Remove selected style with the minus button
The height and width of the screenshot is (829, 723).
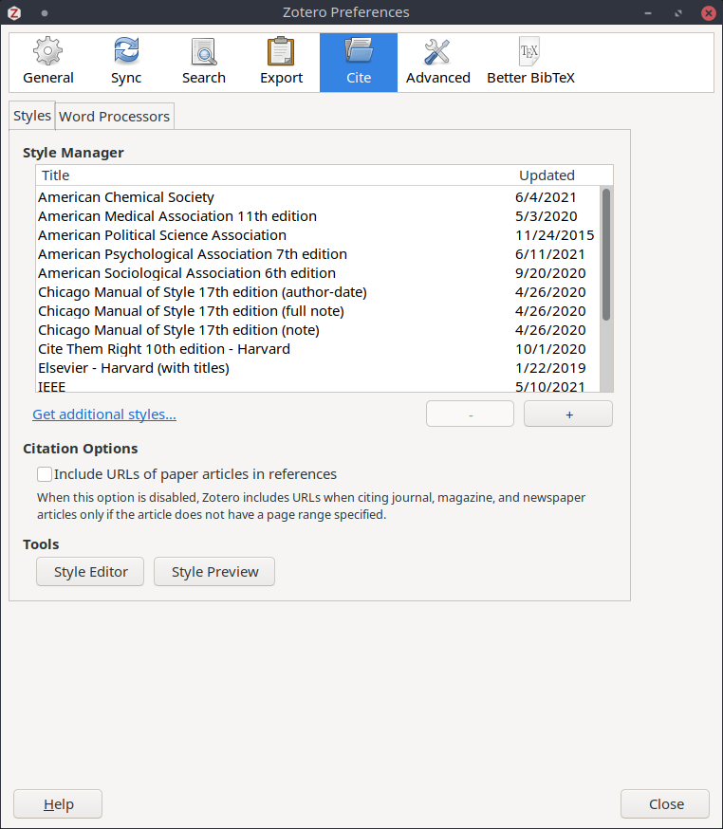tap(470, 413)
